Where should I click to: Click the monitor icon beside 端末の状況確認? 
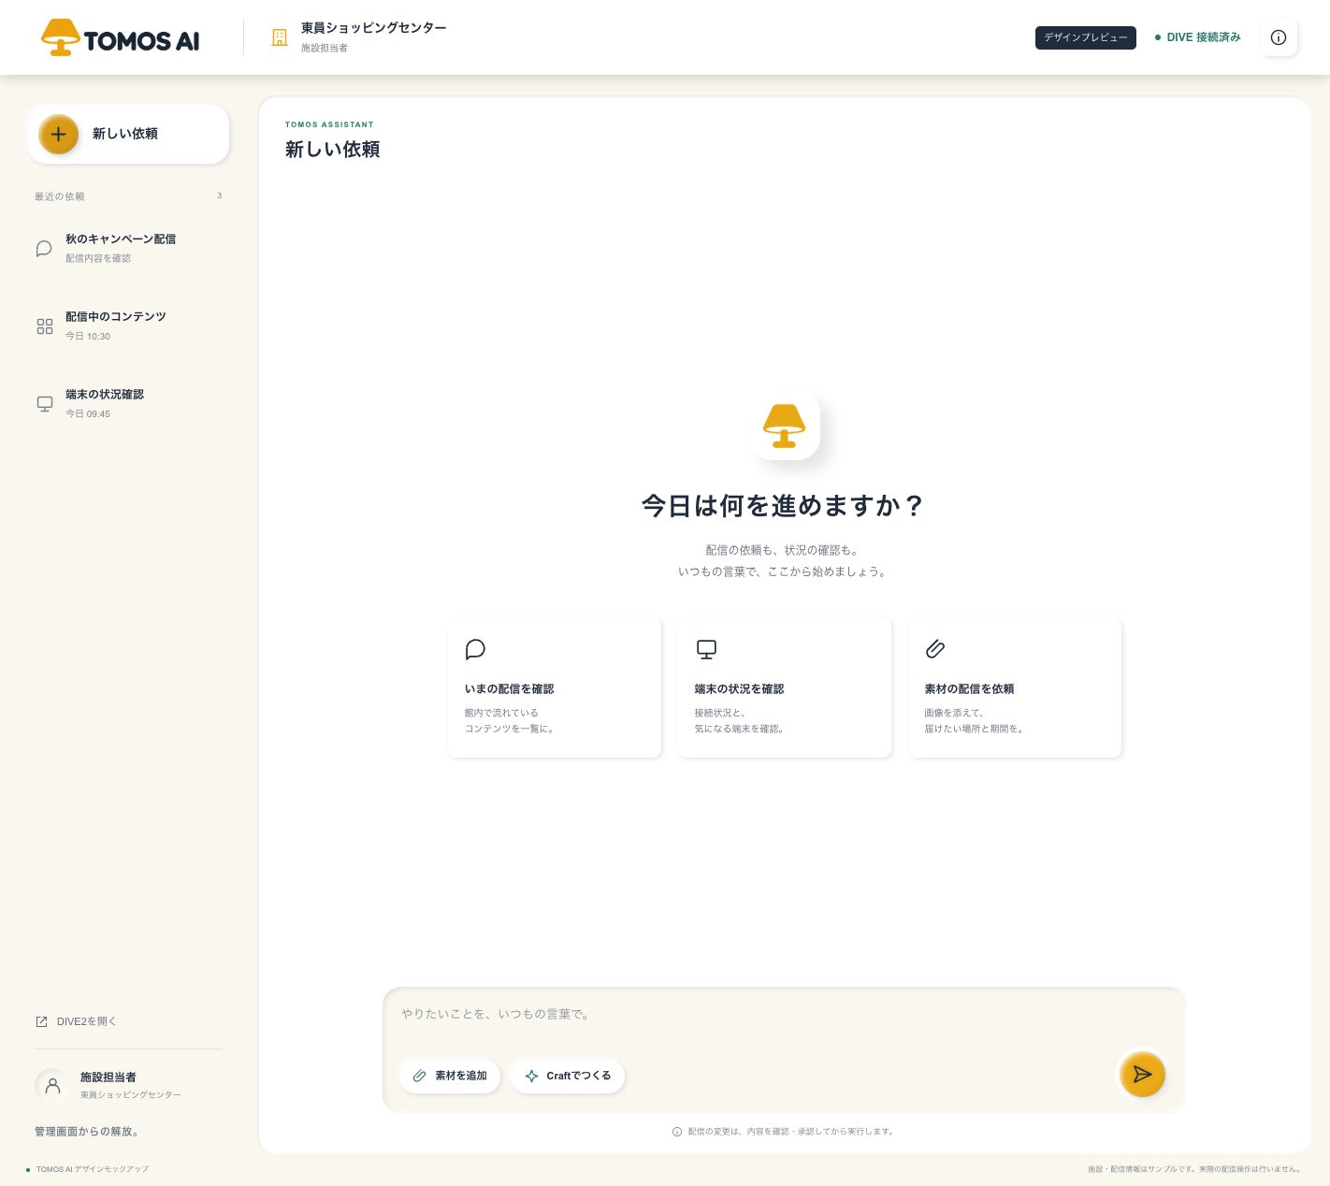click(x=45, y=404)
